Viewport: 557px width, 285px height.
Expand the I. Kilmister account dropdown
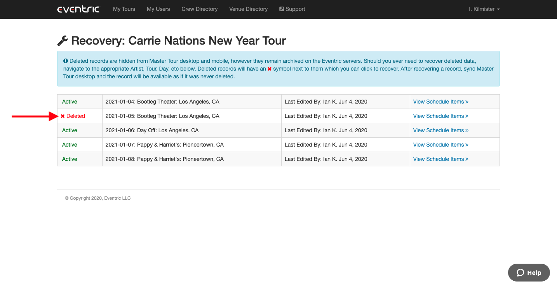coord(484,9)
